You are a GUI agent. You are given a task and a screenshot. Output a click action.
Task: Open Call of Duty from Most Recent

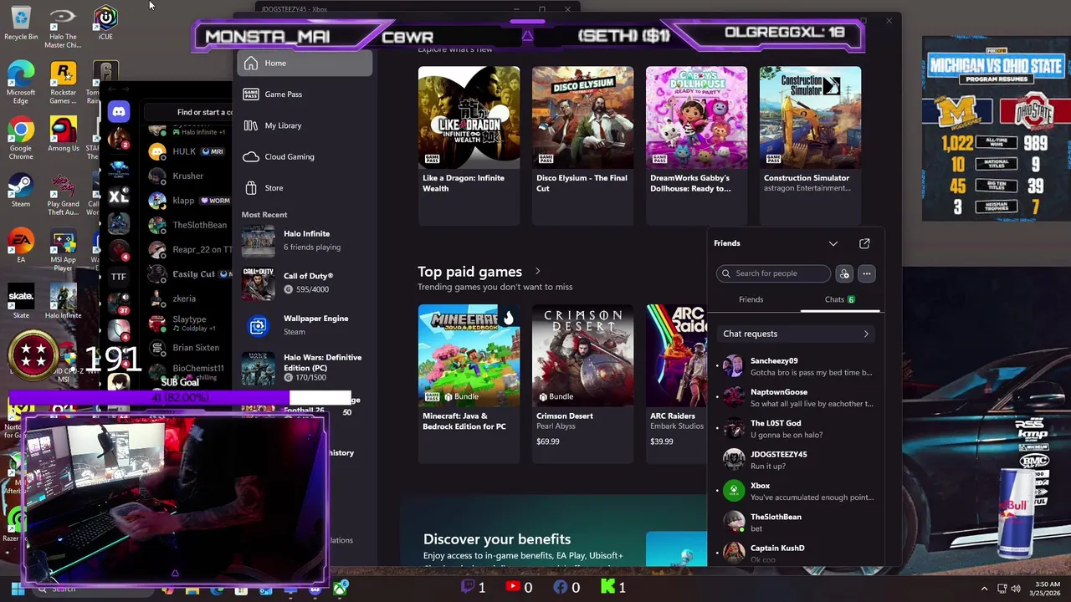click(x=305, y=283)
